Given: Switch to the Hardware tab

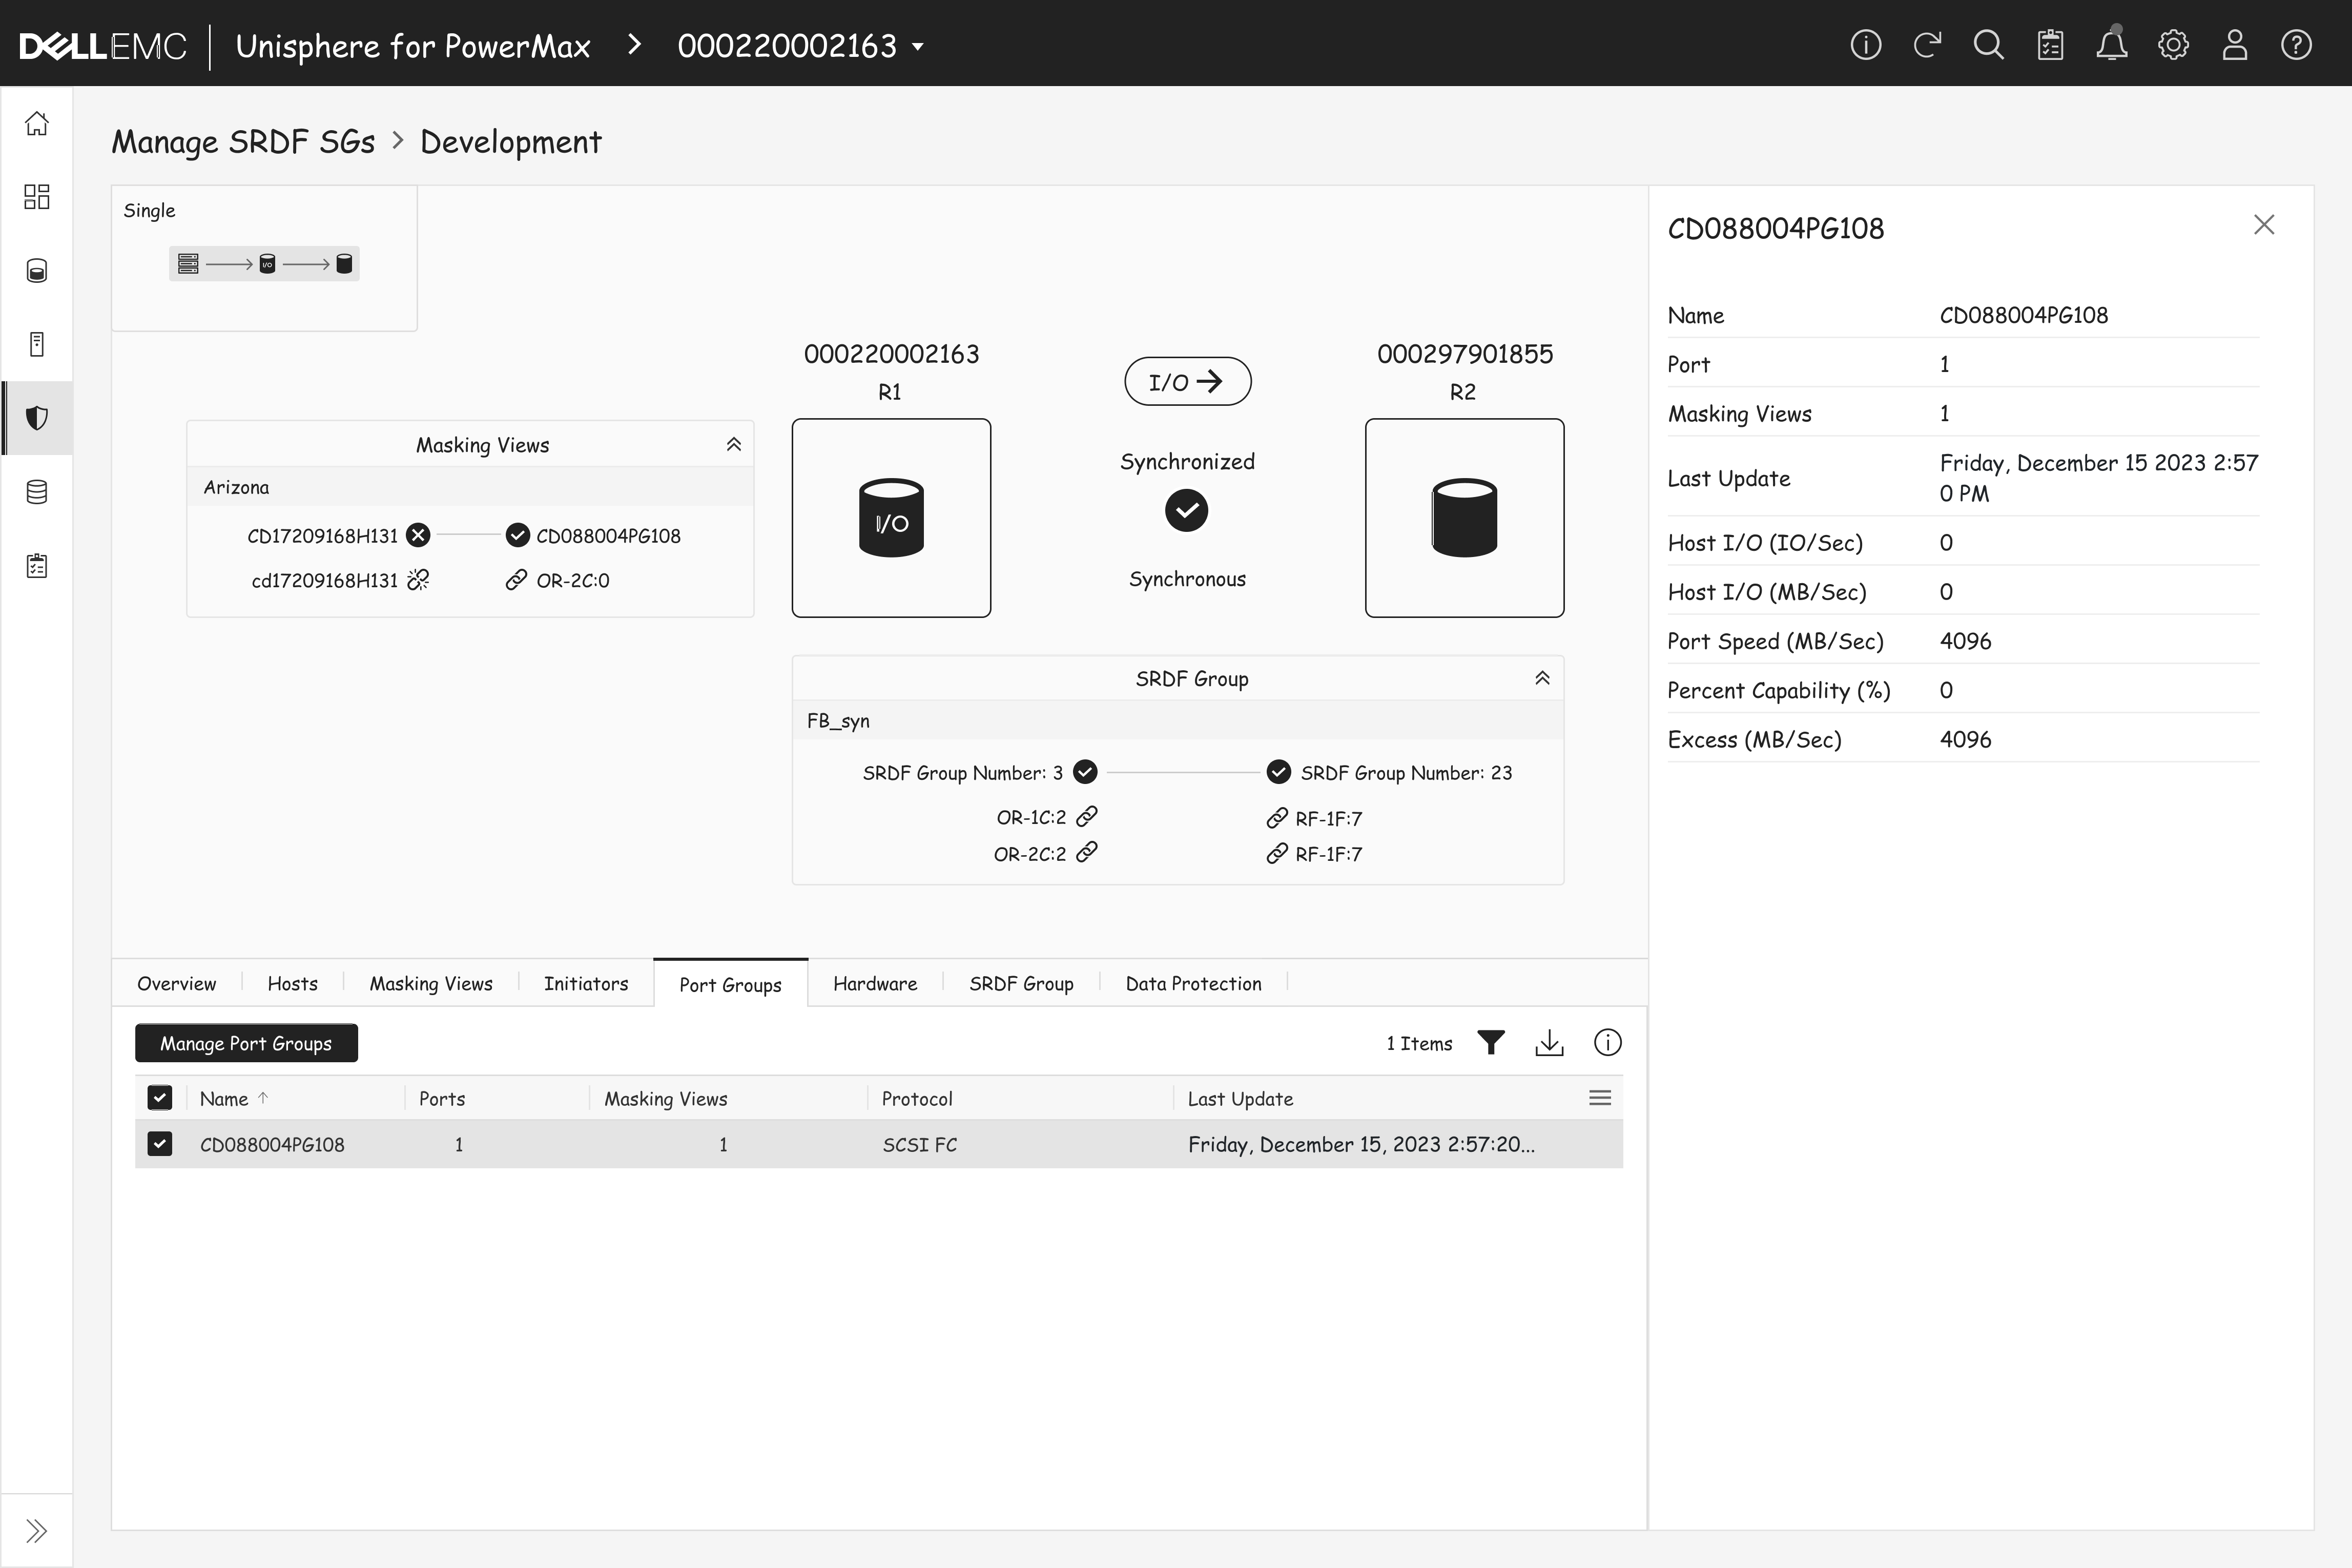Looking at the screenshot, I should tap(875, 984).
